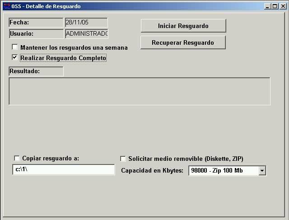The width and height of the screenshot is (289, 220).
Task: Uncheck Realizar Resguardo Completo
Action: (15, 58)
